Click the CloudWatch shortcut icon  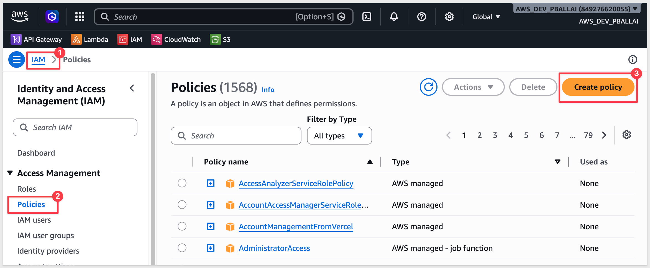tap(156, 39)
